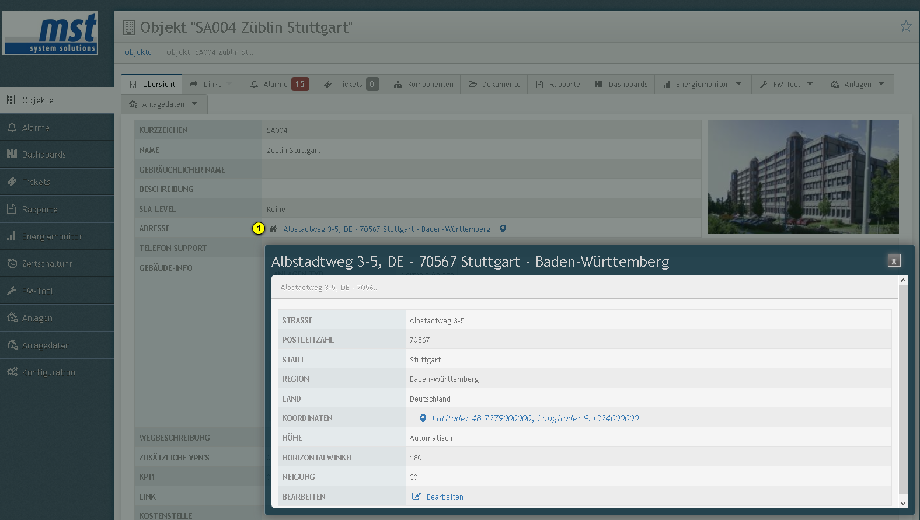This screenshot has height=520, width=920.
Task: Click the mst system solutions logo
Action: pyautogui.click(x=50, y=33)
